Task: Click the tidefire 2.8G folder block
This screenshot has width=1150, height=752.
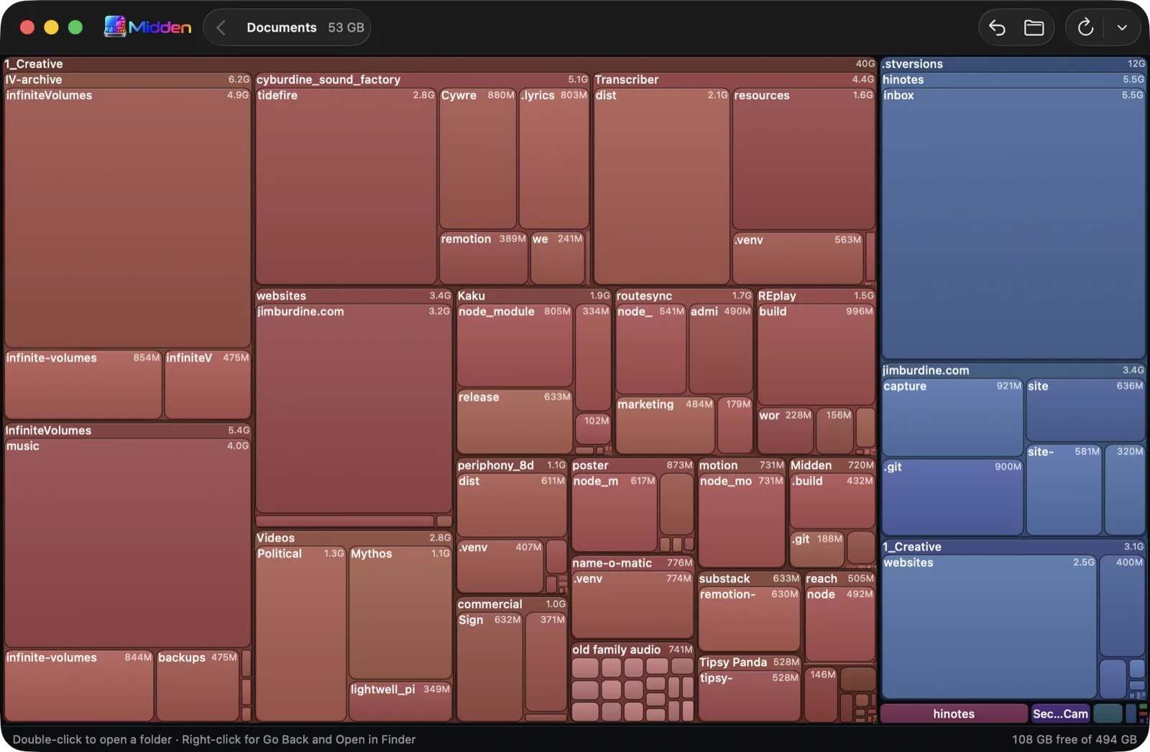Action: 346,186
